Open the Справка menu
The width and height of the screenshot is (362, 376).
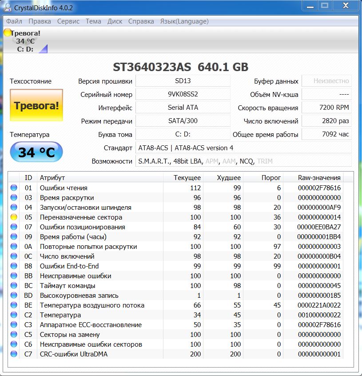[141, 21]
